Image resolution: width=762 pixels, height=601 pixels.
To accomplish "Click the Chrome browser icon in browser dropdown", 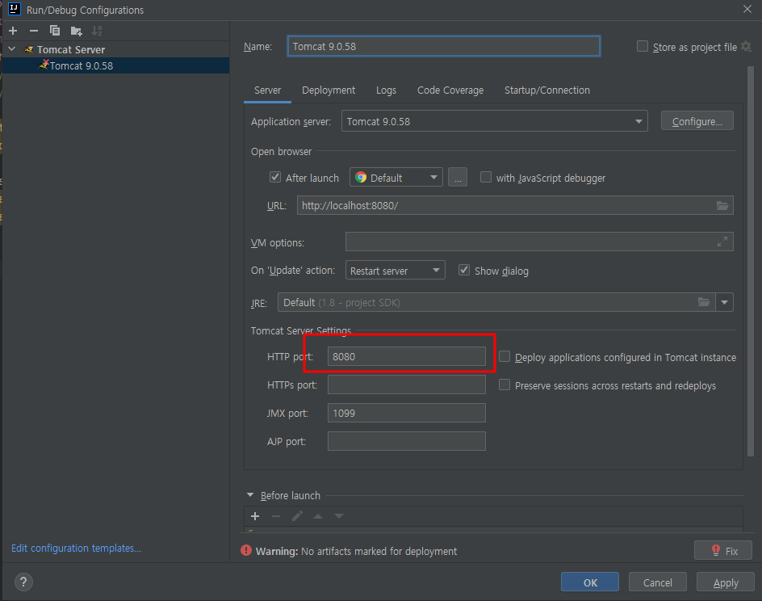I will tap(361, 178).
